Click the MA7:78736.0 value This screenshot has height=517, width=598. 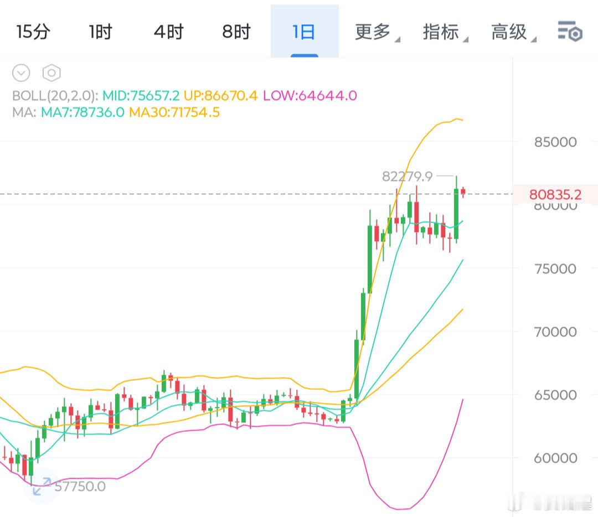point(83,112)
